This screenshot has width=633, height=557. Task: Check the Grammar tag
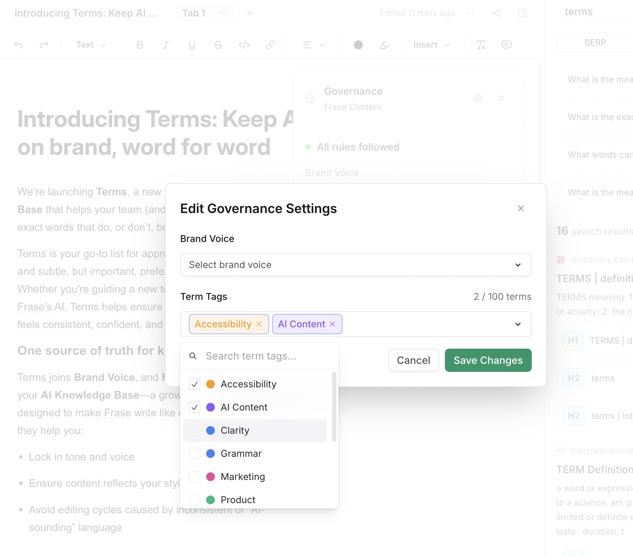tap(195, 454)
